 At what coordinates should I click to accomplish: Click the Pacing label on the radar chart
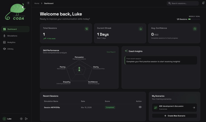[63, 67]
